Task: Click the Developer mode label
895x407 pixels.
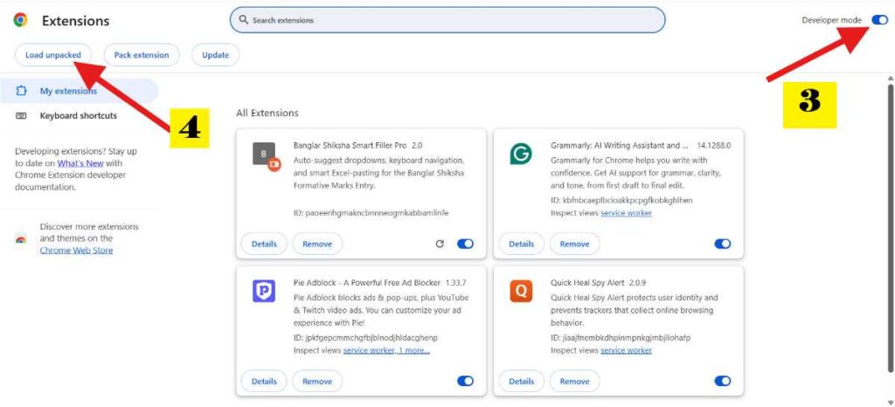Action: click(x=832, y=20)
